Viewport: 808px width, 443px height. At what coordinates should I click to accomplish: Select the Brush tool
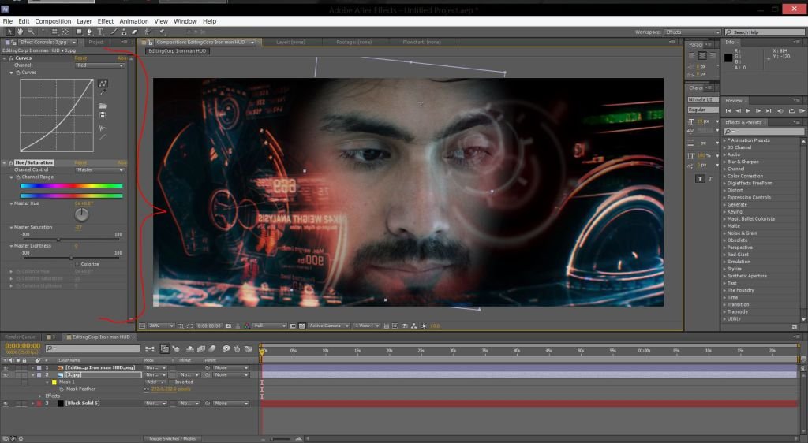[x=114, y=32]
